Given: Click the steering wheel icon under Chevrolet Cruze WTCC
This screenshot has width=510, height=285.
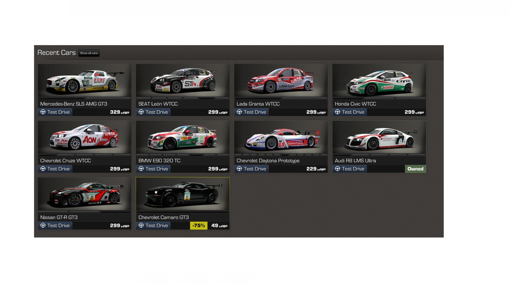Looking at the screenshot, I should (43, 169).
